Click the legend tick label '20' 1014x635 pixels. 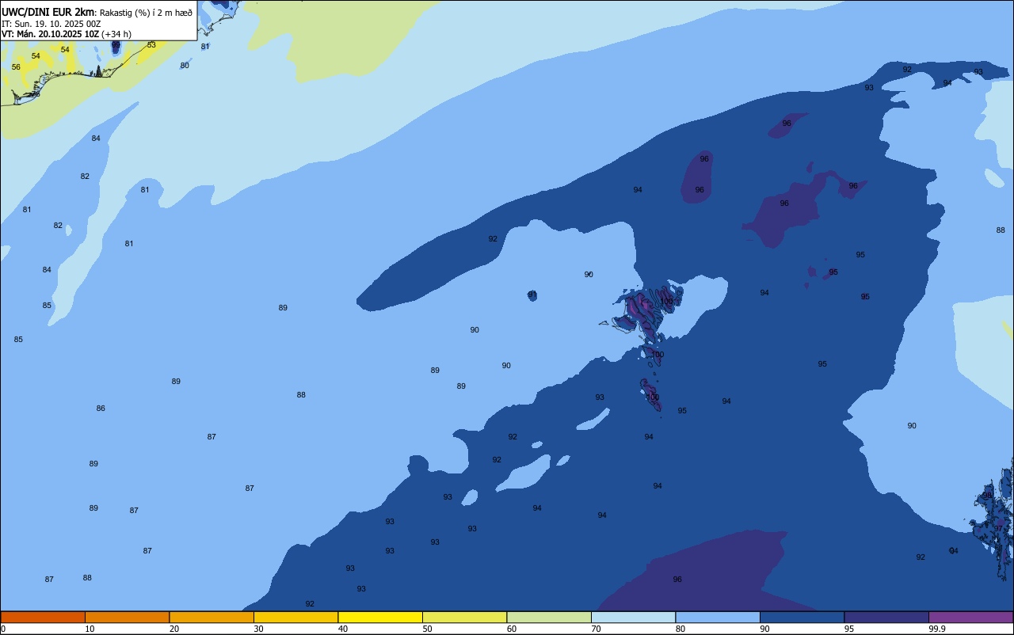pos(173,629)
